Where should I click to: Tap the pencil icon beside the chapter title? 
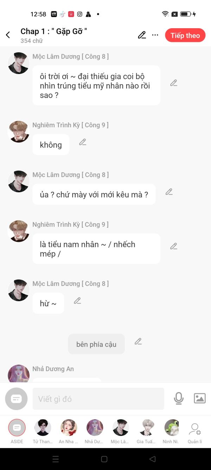click(x=142, y=35)
